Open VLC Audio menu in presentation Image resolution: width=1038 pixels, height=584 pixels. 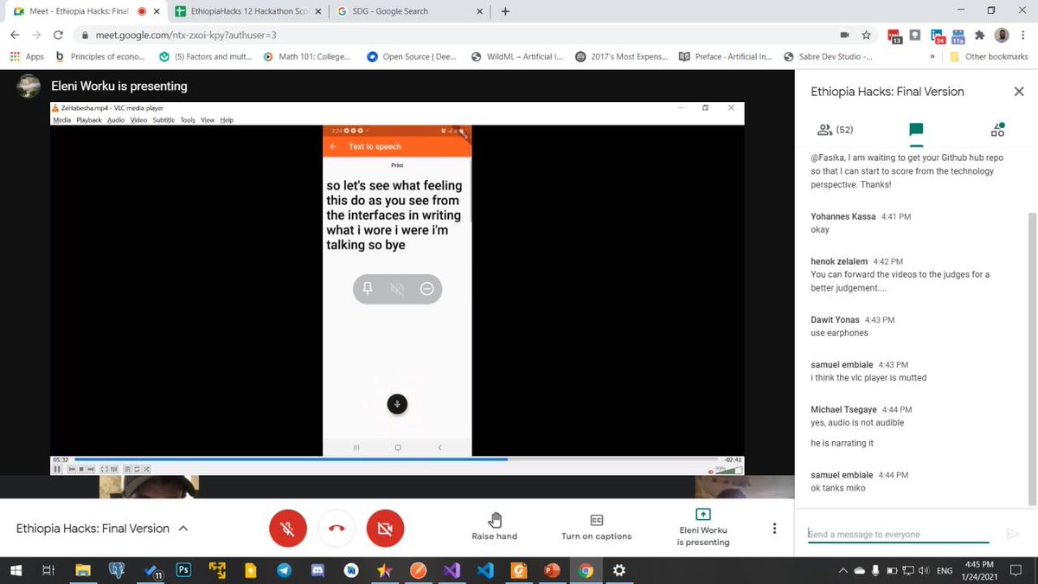tap(116, 120)
